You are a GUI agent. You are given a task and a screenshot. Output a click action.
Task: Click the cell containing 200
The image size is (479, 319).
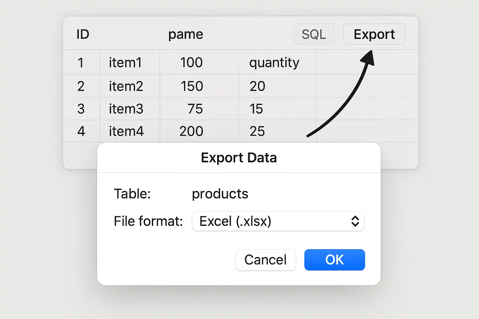click(x=199, y=131)
